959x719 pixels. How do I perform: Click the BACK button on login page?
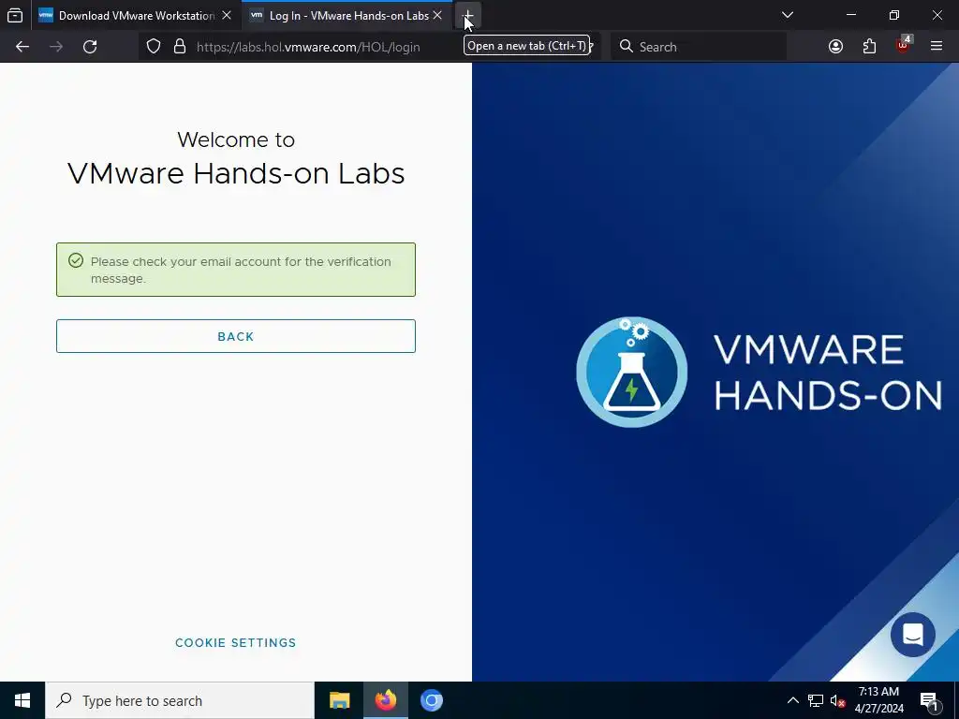pyautogui.click(x=236, y=336)
